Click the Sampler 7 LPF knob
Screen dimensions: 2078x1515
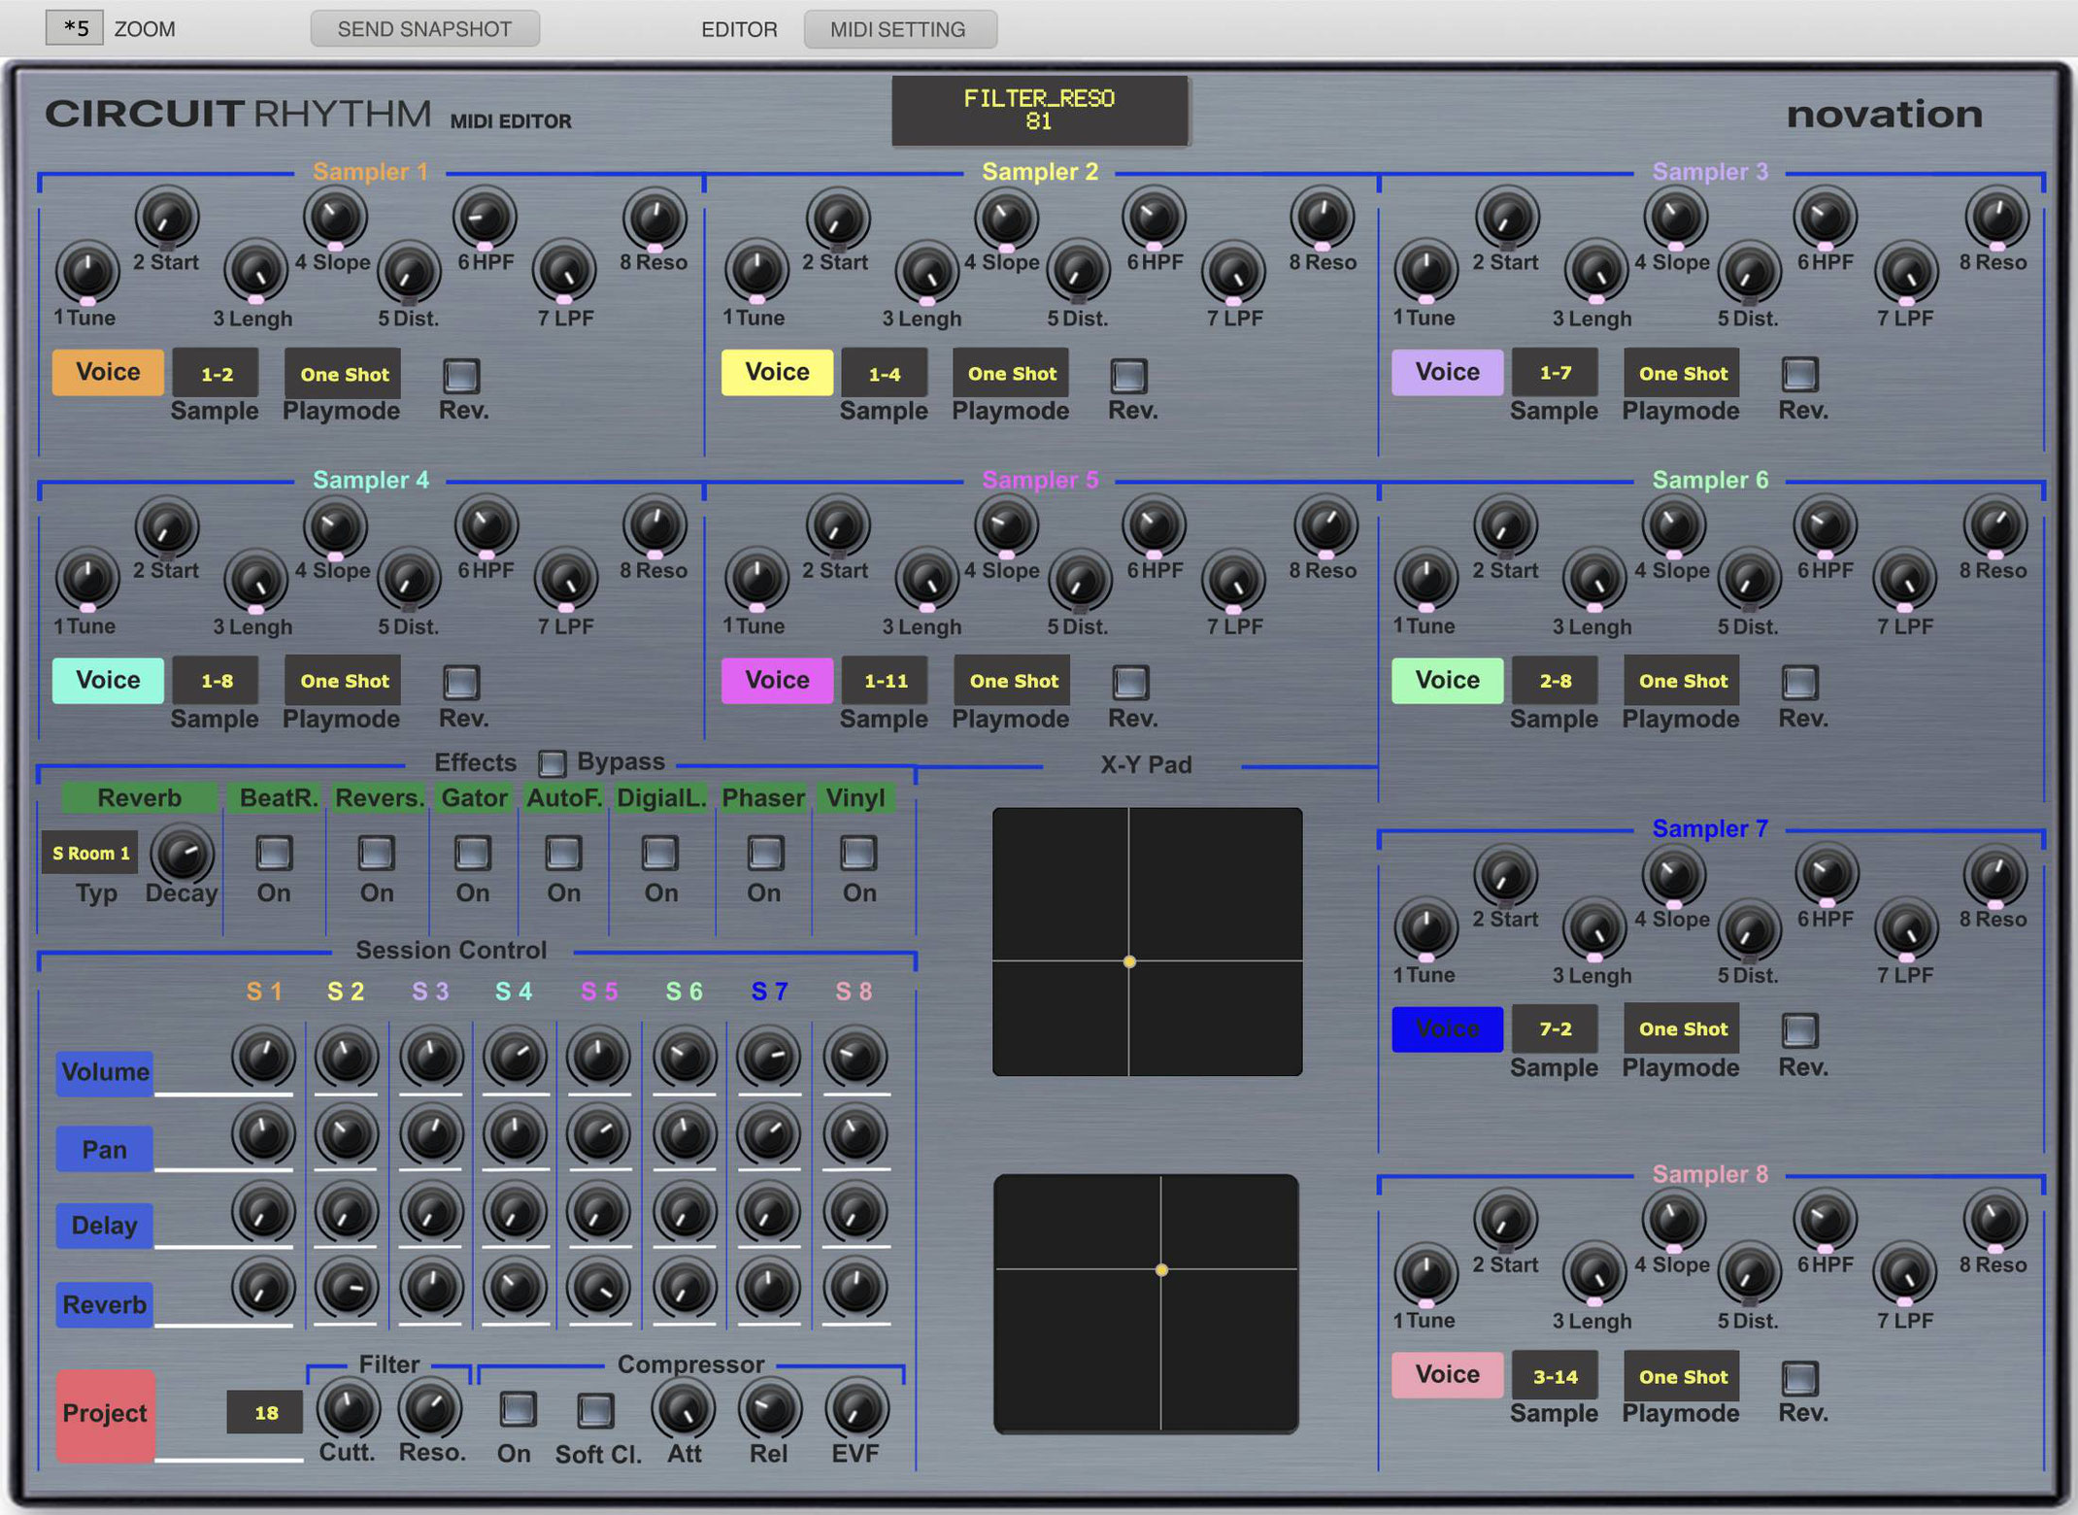[1905, 929]
